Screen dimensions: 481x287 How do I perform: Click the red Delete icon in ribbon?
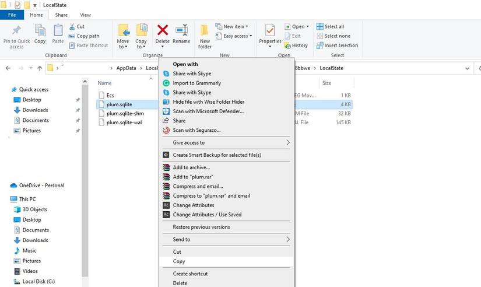163,30
